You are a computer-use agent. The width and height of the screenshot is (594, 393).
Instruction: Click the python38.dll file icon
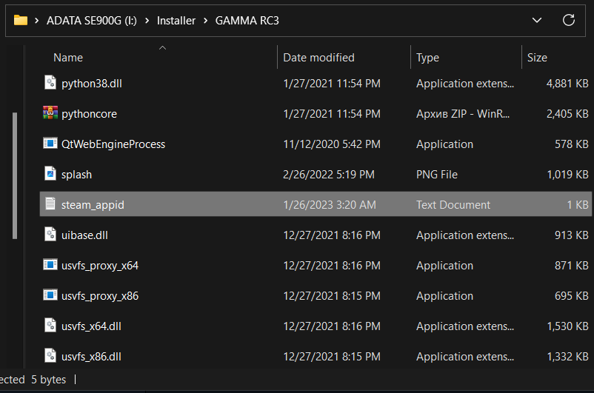click(x=50, y=84)
